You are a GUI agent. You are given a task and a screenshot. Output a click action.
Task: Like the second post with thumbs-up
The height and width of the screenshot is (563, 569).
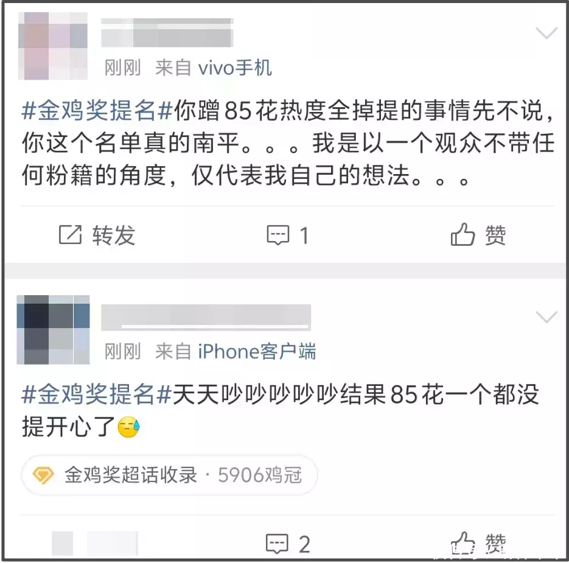463,543
